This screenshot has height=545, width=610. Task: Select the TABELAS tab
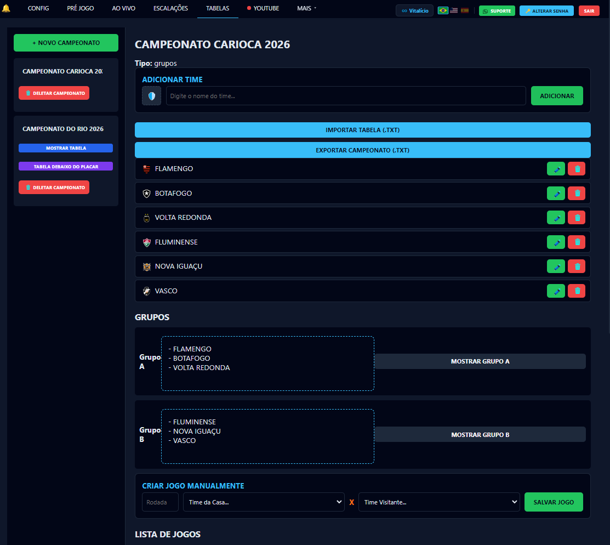point(218,8)
